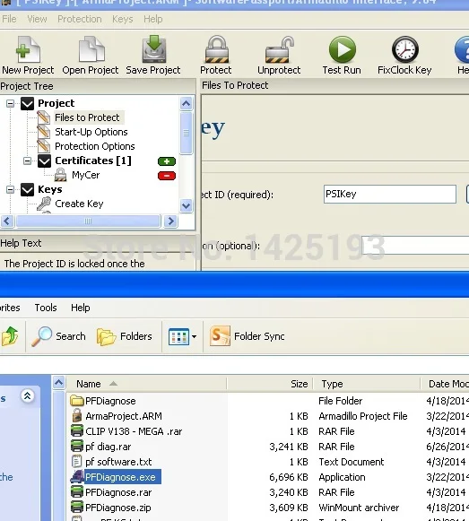Collapse the Keys tree node
Screen dimensions: 469x521
coord(10,189)
